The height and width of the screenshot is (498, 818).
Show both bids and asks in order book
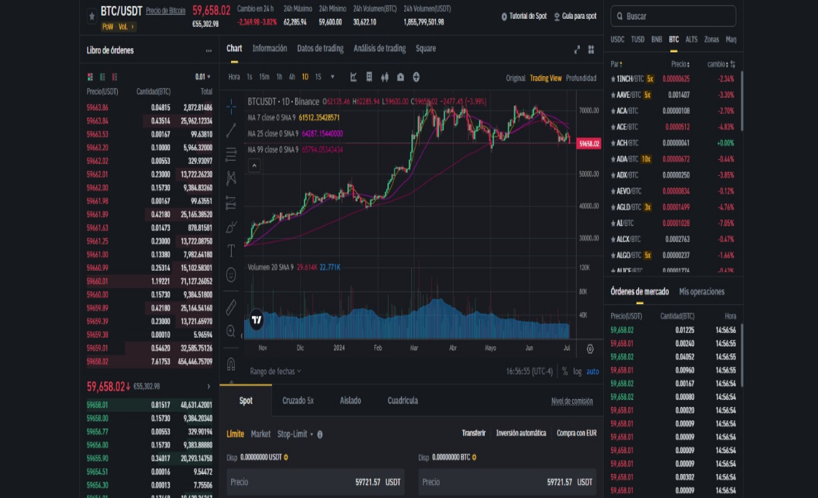pyautogui.click(x=90, y=77)
